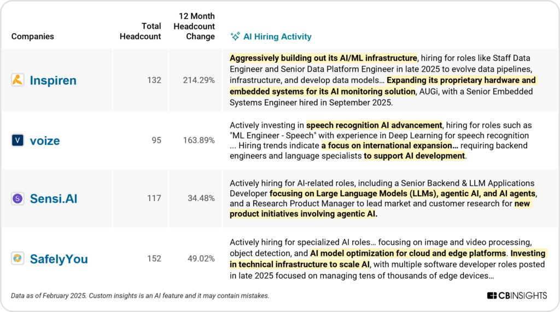Screen dimensions: 560x312
Task: Click the voize dark blue V icon
Action: click(x=17, y=140)
